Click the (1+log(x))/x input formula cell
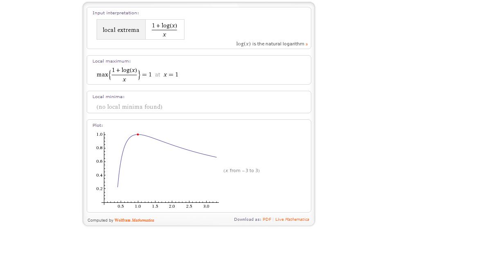Screen dimensions: 495x269 click(x=164, y=30)
